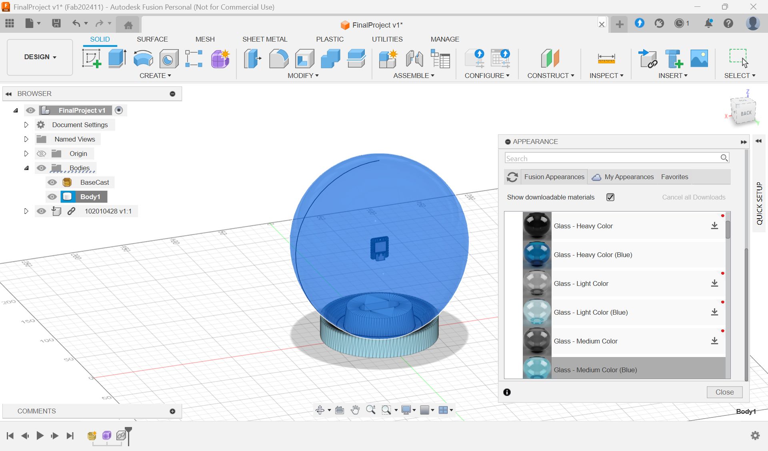Select the Rectangular Pattern tool
The width and height of the screenshot is (768, 451).
(x=194, y=58)
